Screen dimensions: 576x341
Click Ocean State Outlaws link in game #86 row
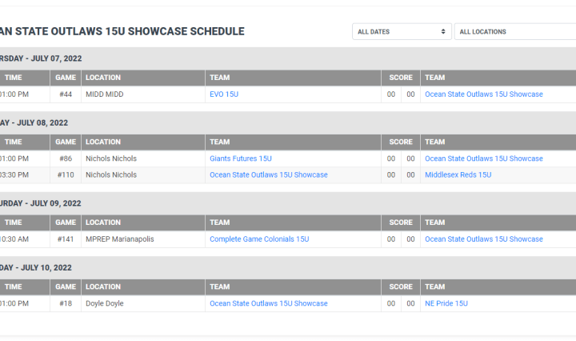tap(483, 158)
